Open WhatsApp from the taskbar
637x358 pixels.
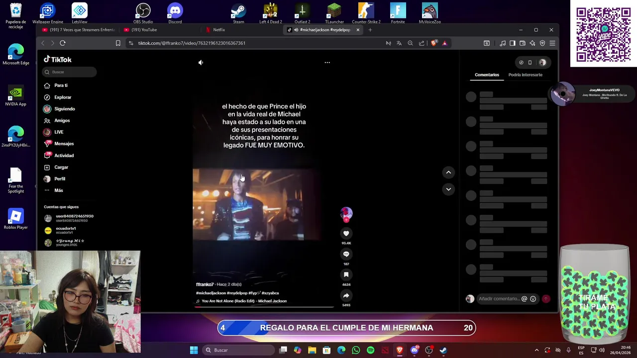[x=356, y=350]
